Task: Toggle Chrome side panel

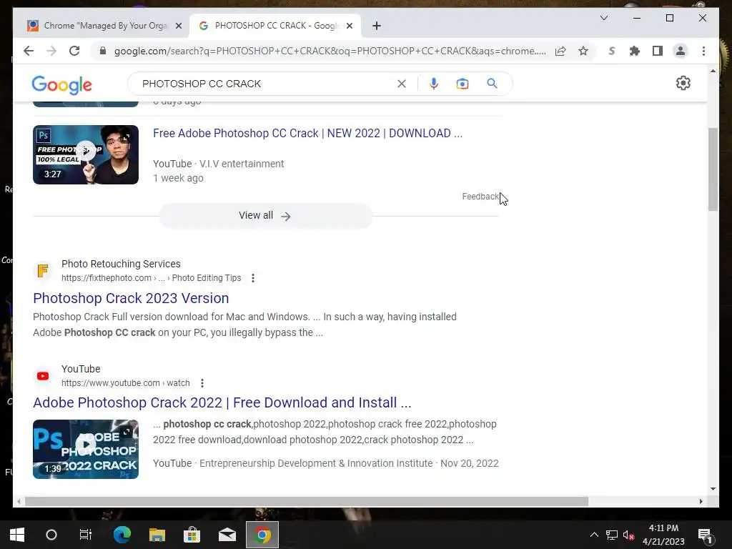Action: point(658,51)
